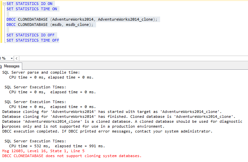Click DBCC keyword on the msdb line
Screen dimensions: 248x162
[x=11, y=25]
